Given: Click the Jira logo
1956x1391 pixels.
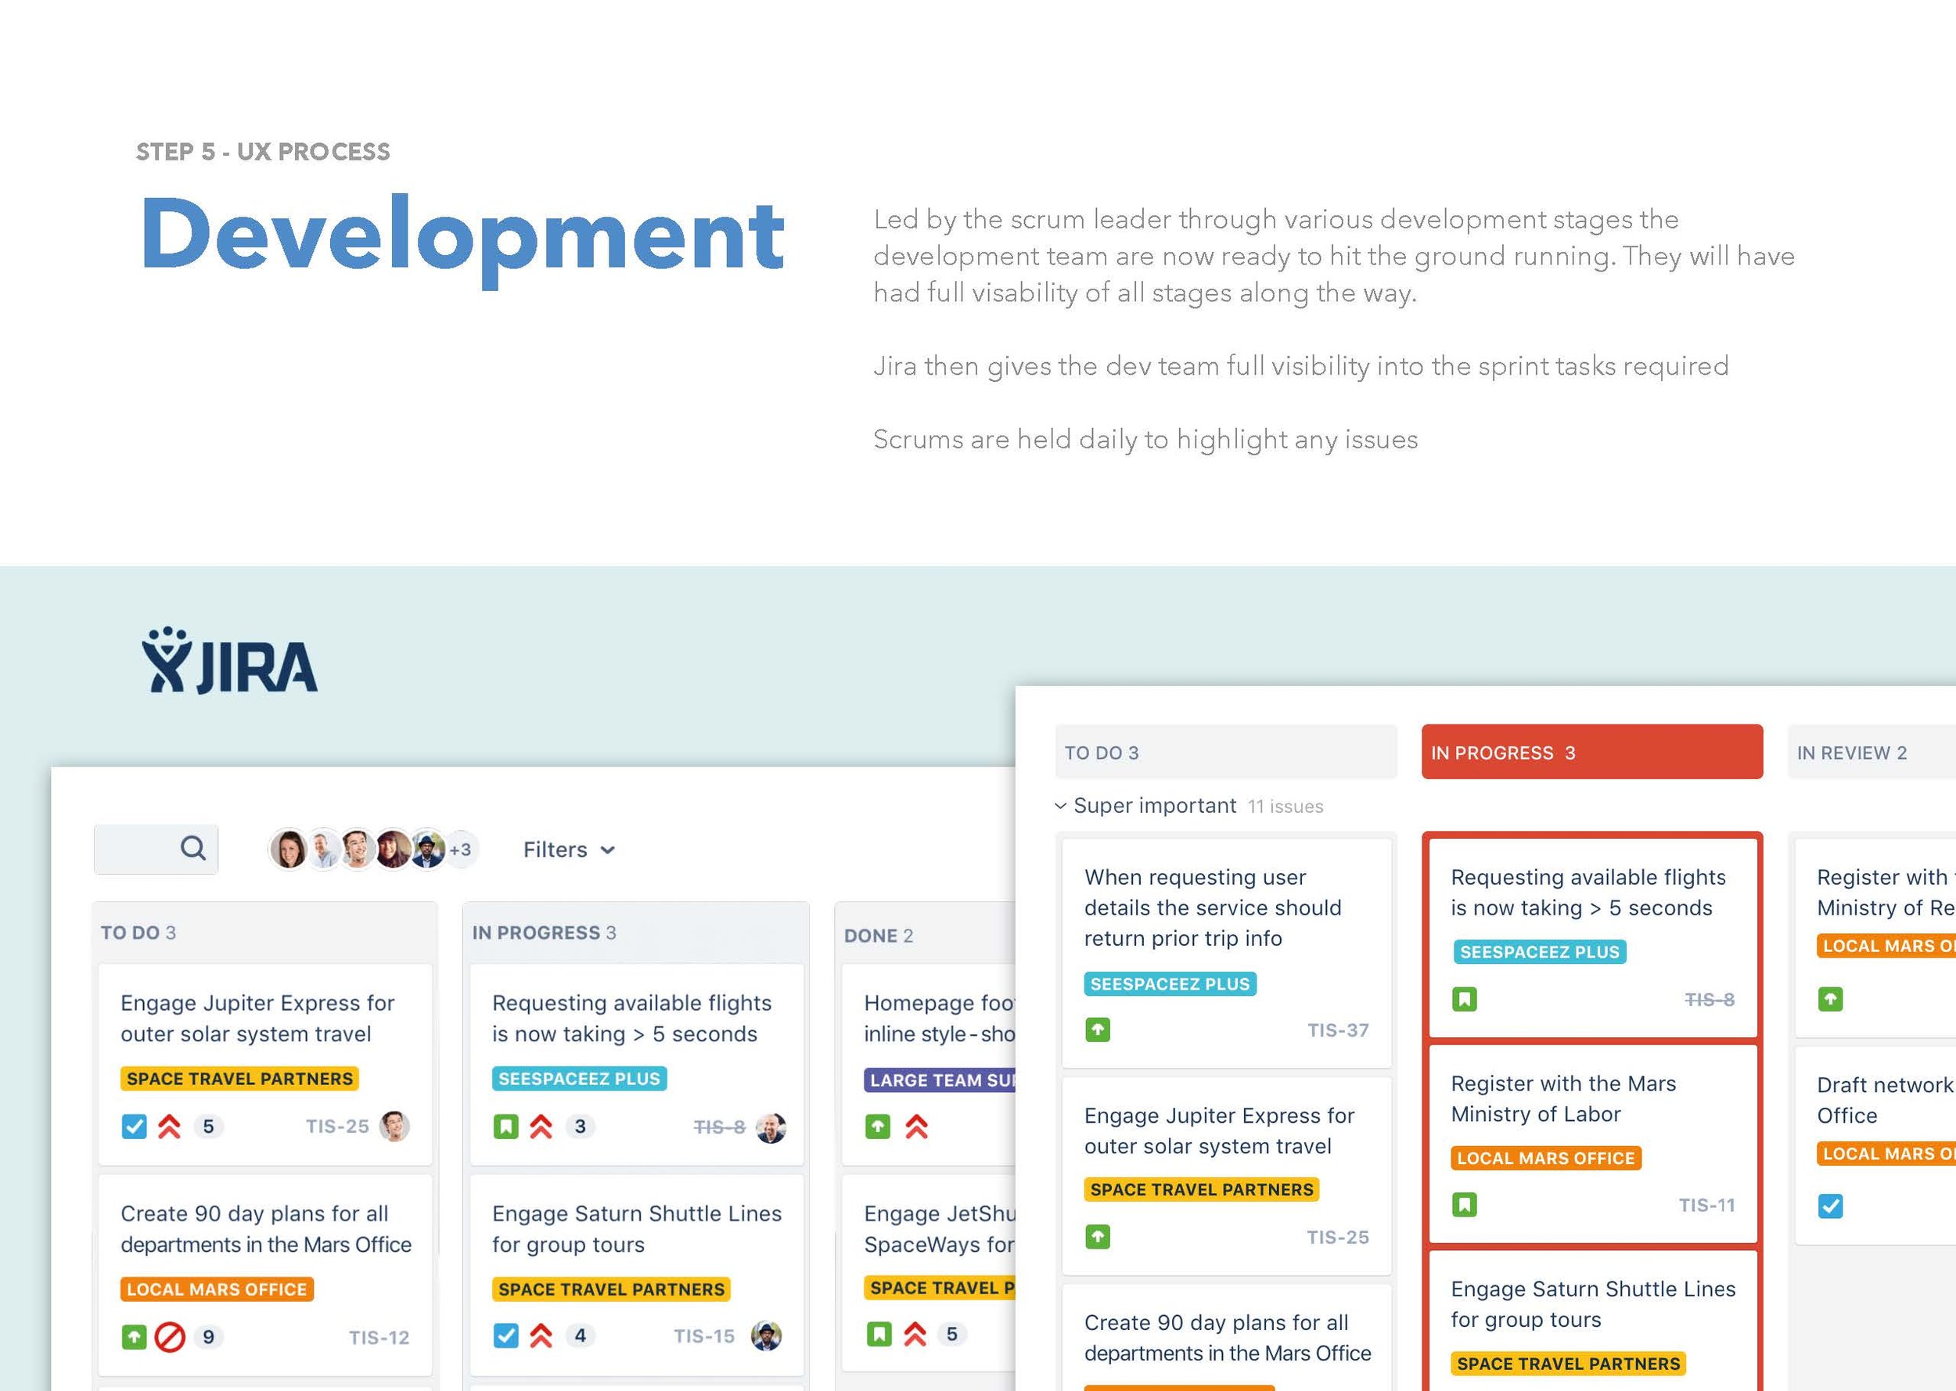Looking at the screenshot, I should (x=229, y=660).
